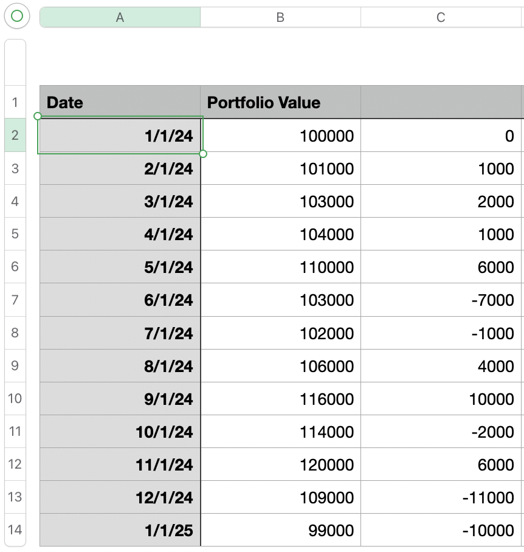Select column C header

(441, 18)
